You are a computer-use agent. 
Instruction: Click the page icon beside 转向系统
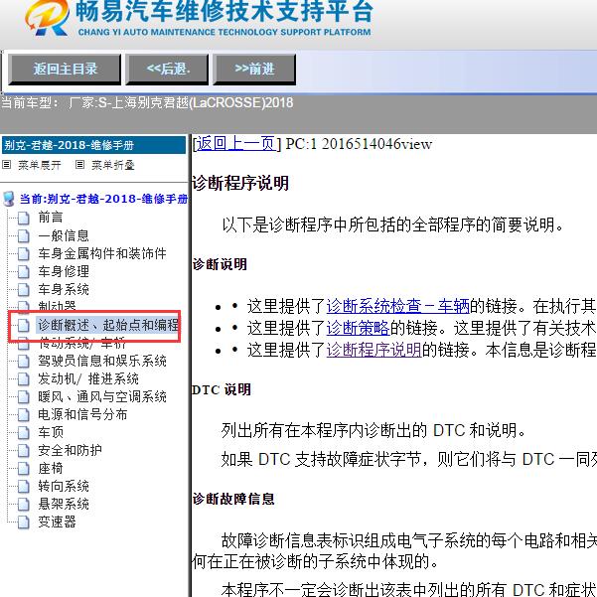pos(24,487)
